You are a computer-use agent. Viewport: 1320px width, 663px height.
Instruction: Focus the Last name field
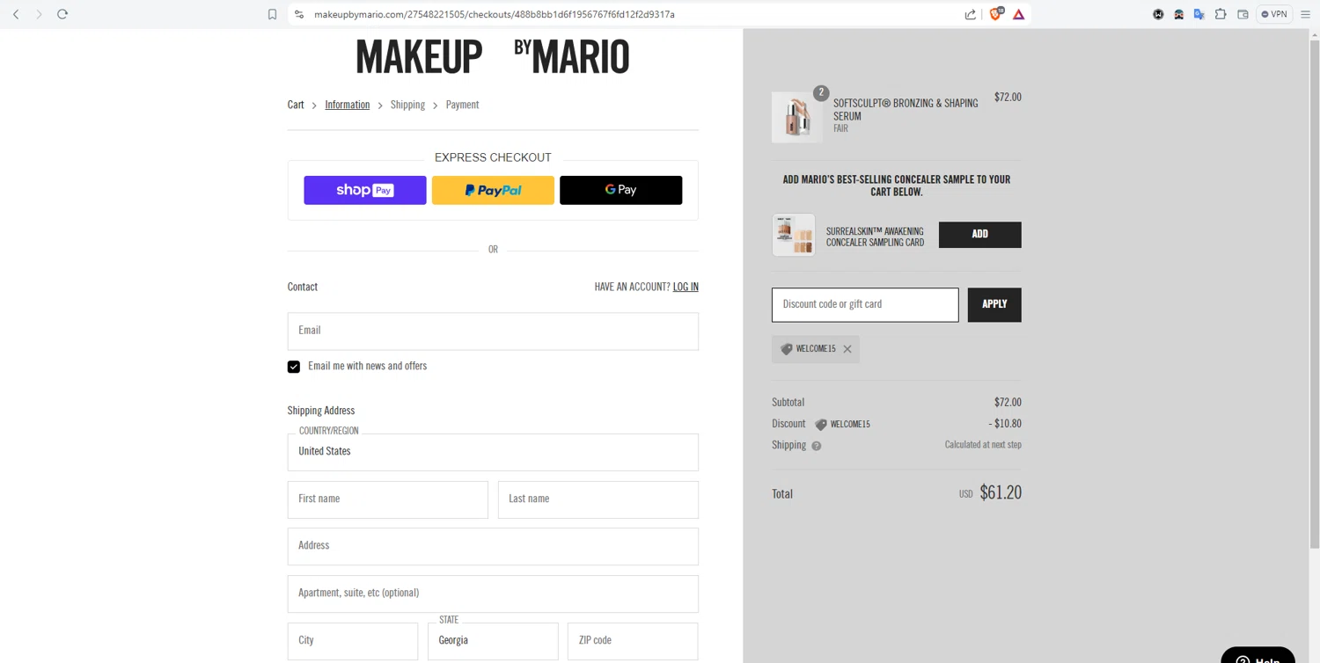click(x=598, y=499)
